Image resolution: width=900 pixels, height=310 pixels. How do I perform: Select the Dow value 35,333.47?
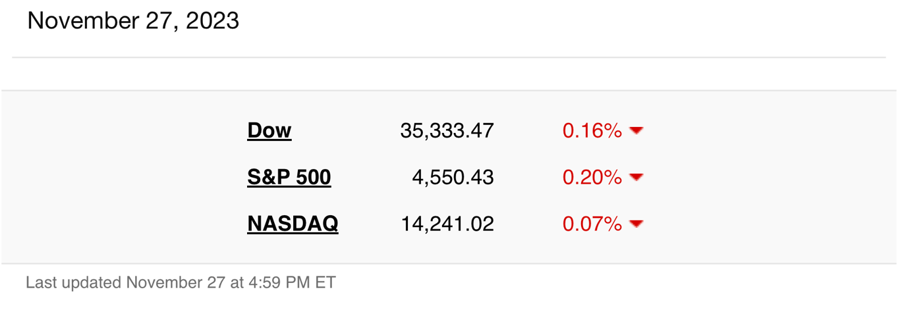click(x=447, y=131)
